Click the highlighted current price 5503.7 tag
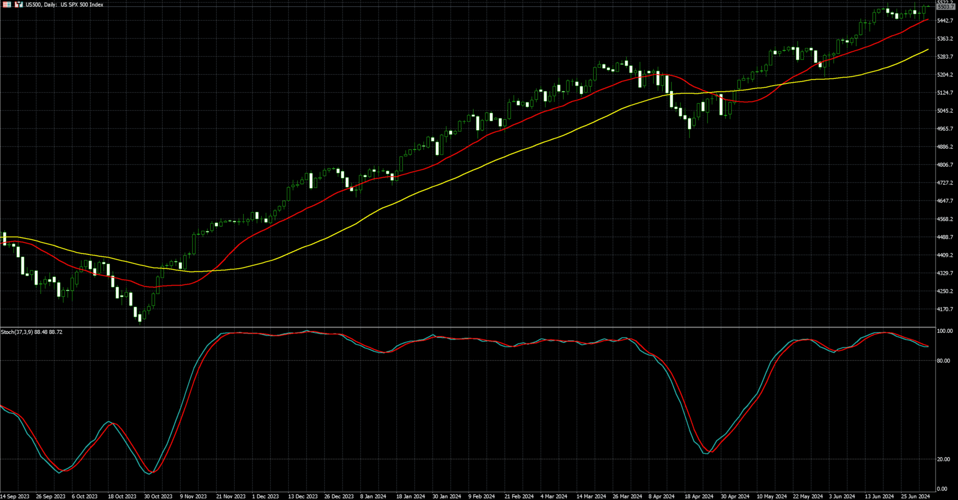 [x=946, y=7]
